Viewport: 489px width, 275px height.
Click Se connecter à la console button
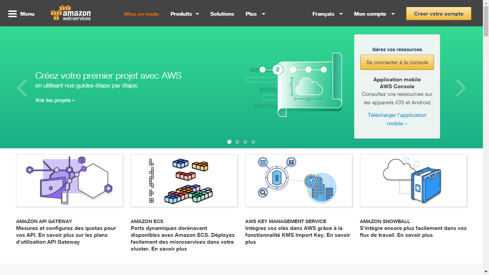coord(397,62)
